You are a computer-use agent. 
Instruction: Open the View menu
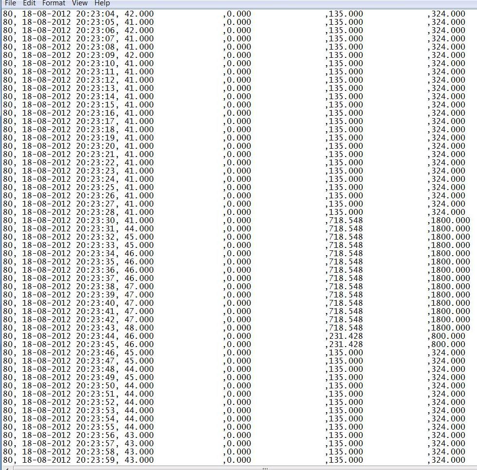point(80,3)
